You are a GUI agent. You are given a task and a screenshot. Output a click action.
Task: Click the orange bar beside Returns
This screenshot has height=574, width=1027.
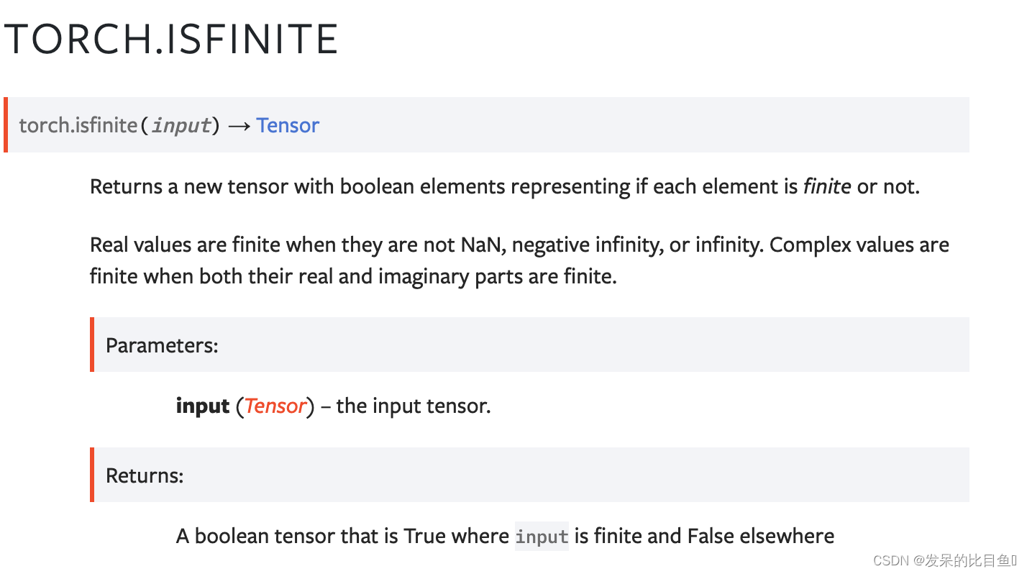92,475
